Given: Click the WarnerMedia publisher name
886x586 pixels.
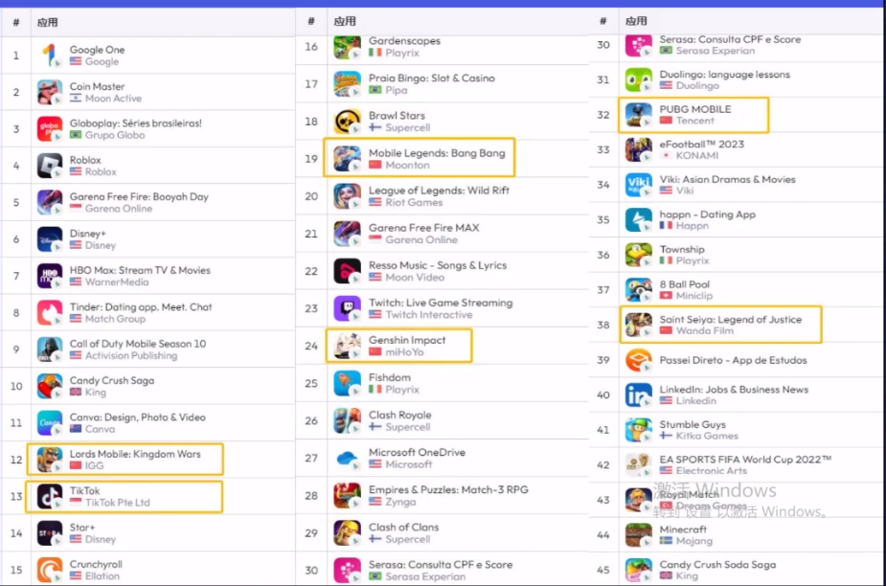Looking at the screenshot, I should point(117,282).
